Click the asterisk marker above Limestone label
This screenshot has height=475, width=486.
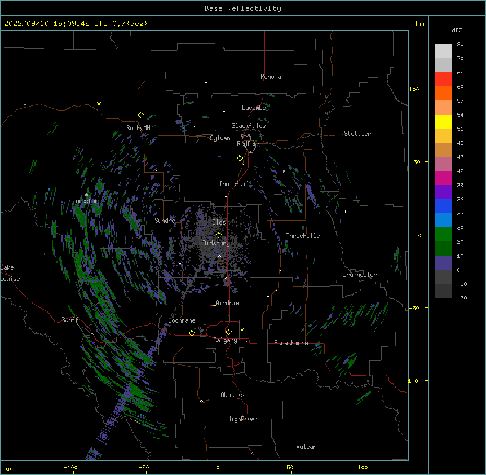pyautogui.click(x=86, y=195)
